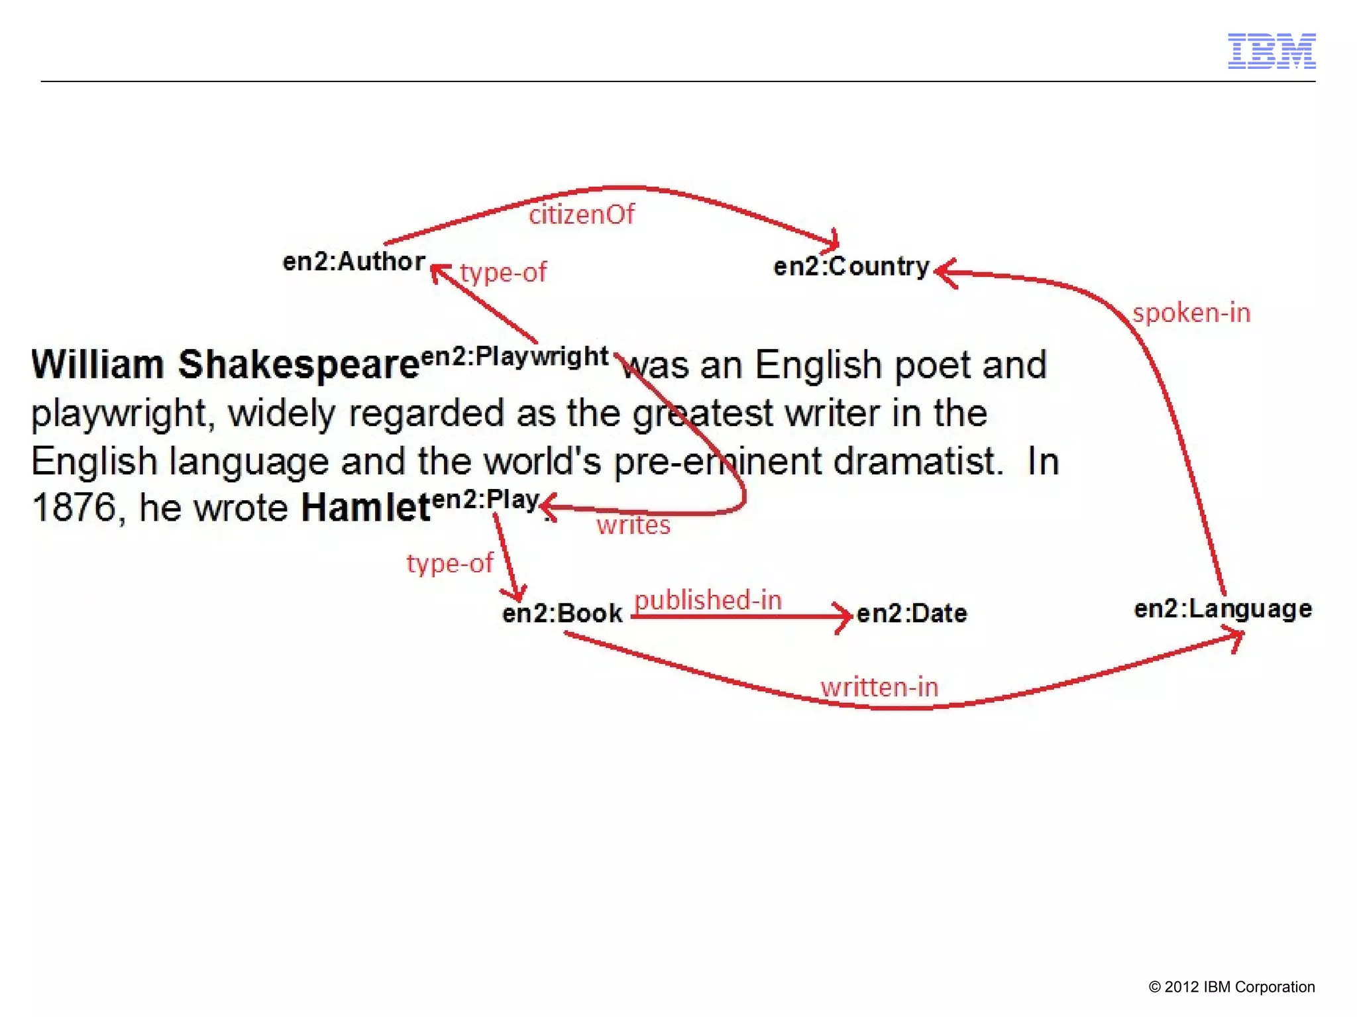The height and width of the screenshot is (1017, 1357).
Task: Click the en2:Book node label
Action: pyautogui.click(x=563, y=614)
